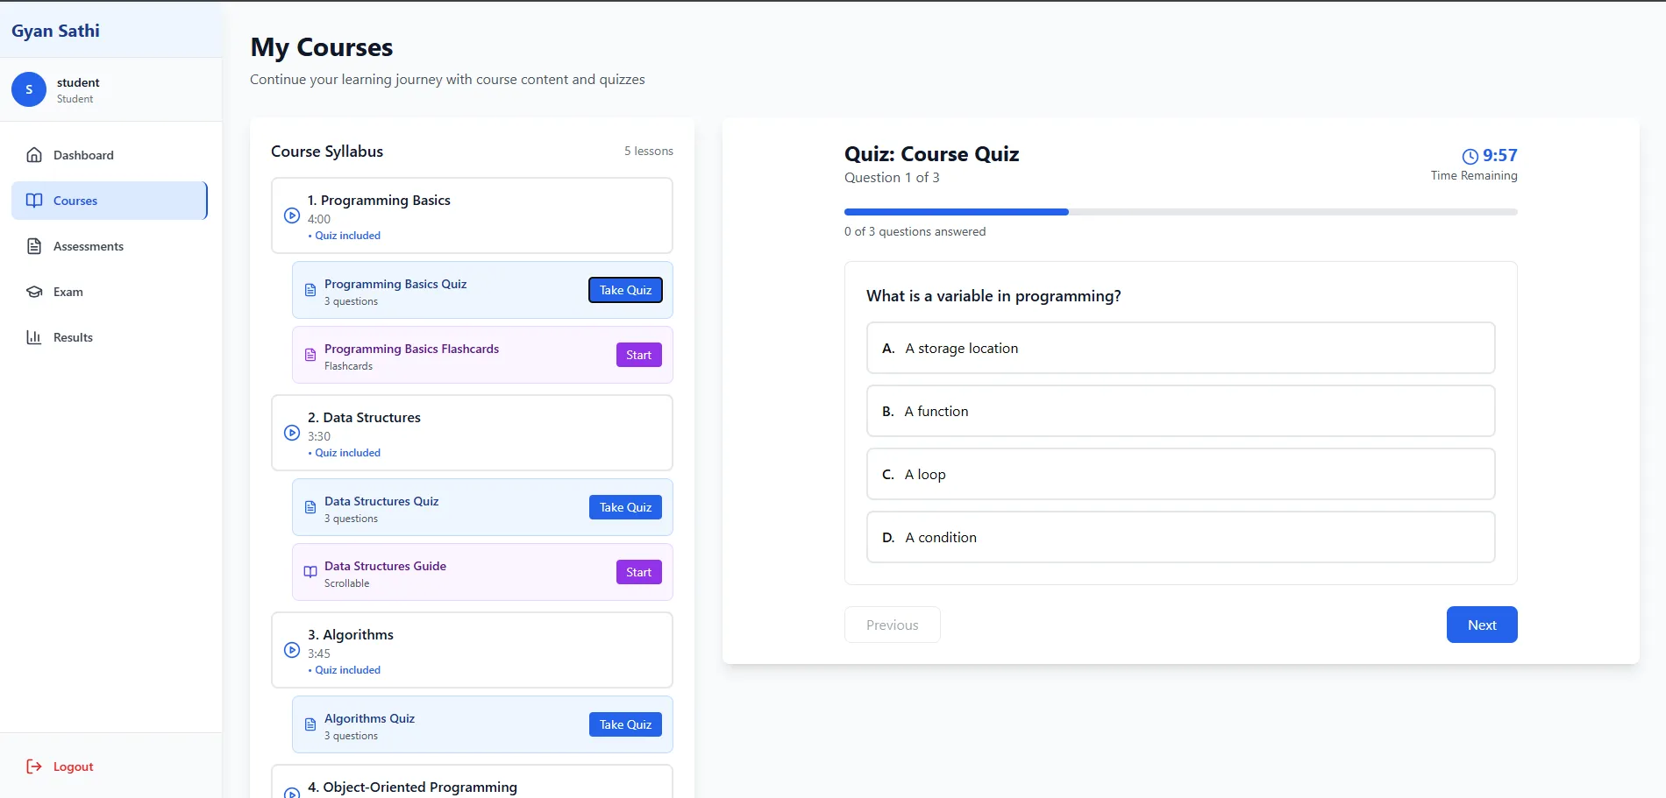
Task: Click the flashcards icon in Programming Basics Flashcards
Action: coord(310,355)
